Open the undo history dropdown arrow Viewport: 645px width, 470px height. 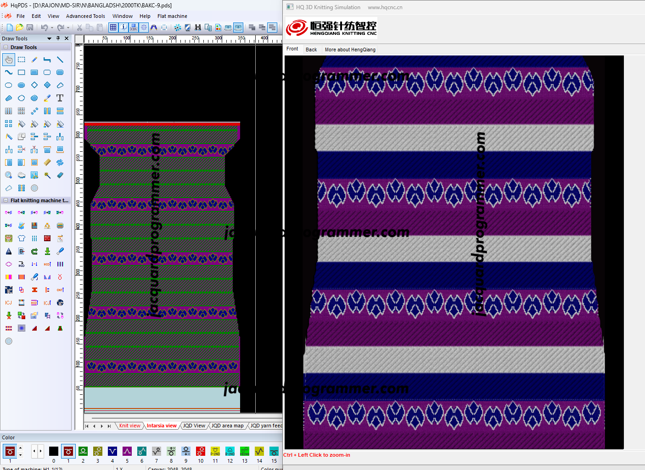coord(52,28)
